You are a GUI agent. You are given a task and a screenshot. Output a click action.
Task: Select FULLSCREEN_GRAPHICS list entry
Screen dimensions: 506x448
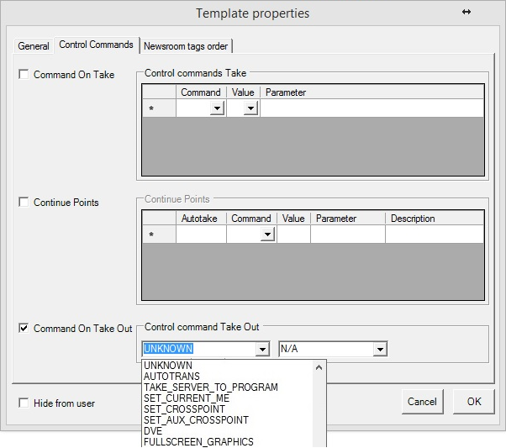(198, 441)
